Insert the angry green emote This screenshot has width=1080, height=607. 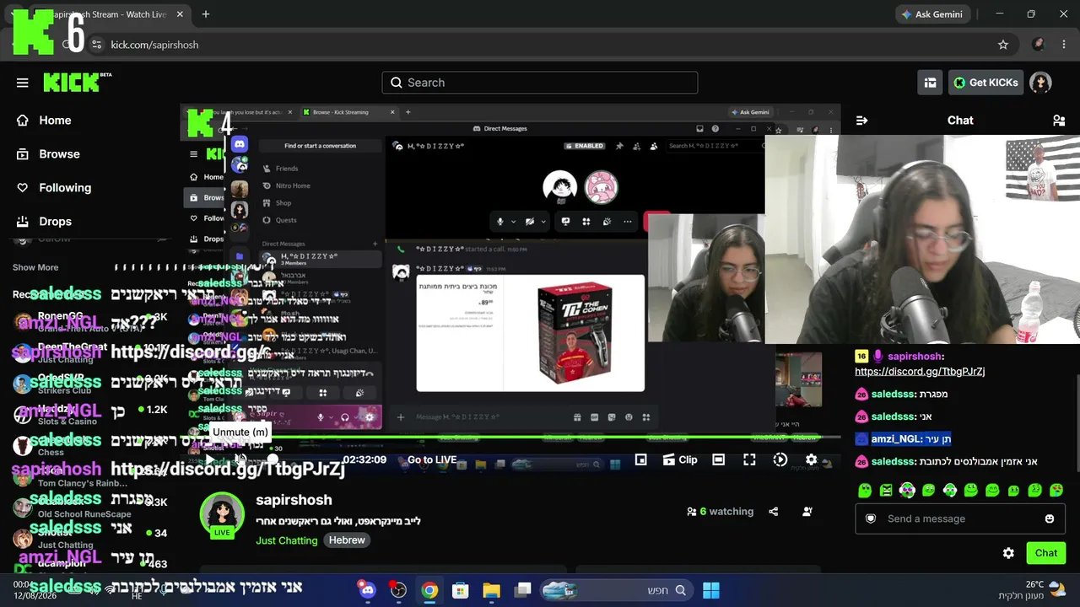pyautogui.click(x=886, y=491)
